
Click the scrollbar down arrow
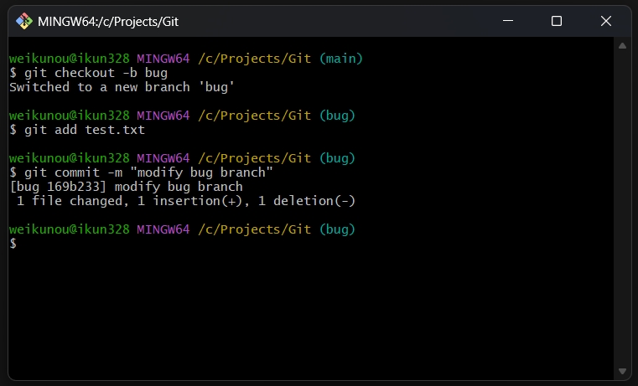point(622,371)
